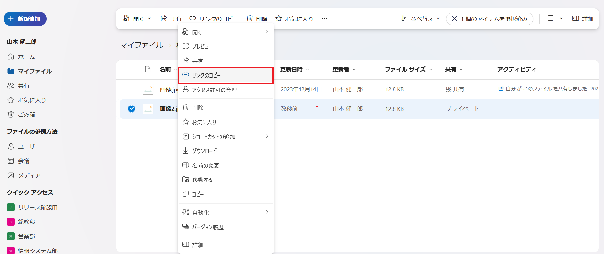Click the 新規追加 button
This screenshot has width=604, height=254.
coord(25,19)
